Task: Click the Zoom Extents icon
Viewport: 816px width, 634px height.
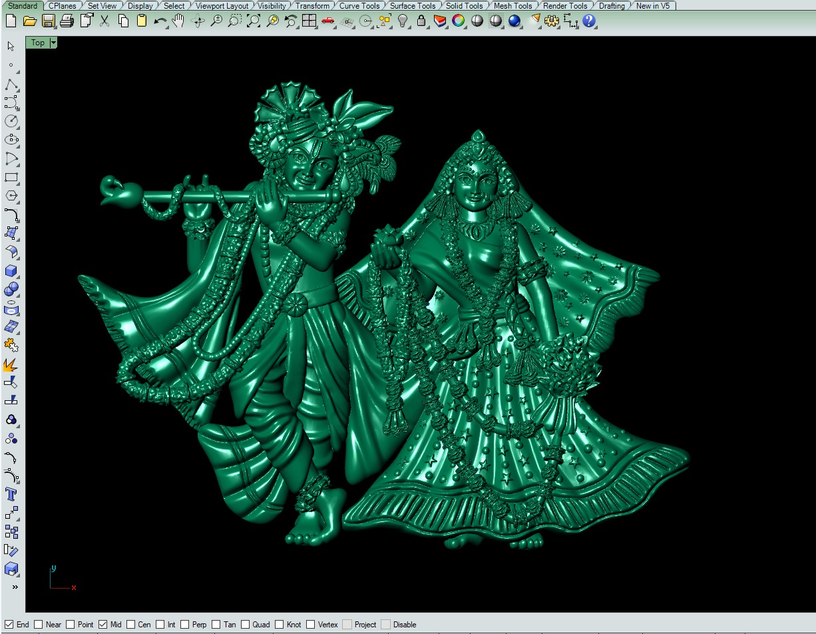Action: tap(254, 21)
